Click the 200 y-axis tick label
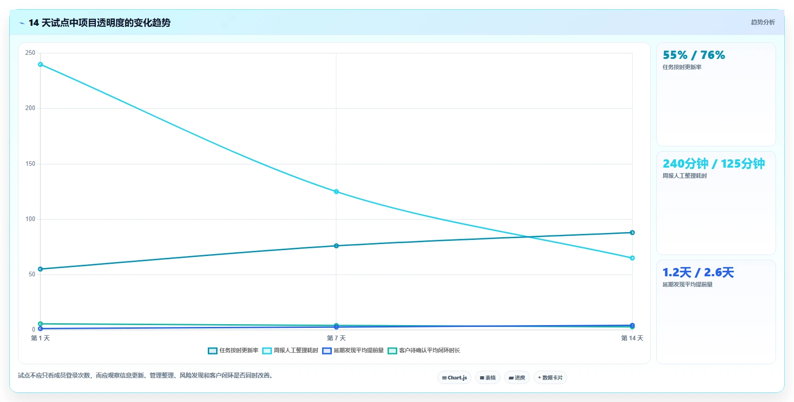The width and height of the screenshot is (794, 402). [x=30, y=108]
